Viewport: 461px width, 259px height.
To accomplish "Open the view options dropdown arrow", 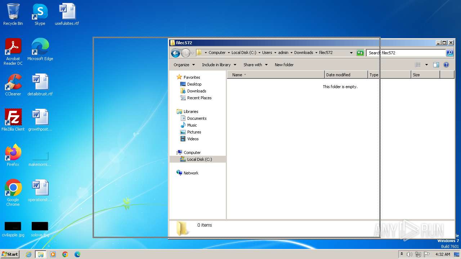I will [x=426, y=65].
